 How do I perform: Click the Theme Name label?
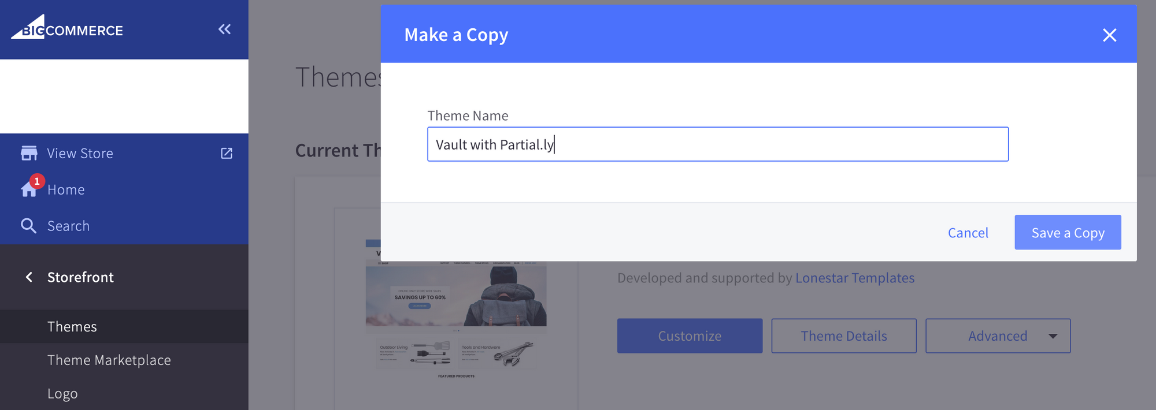point(468,115)
